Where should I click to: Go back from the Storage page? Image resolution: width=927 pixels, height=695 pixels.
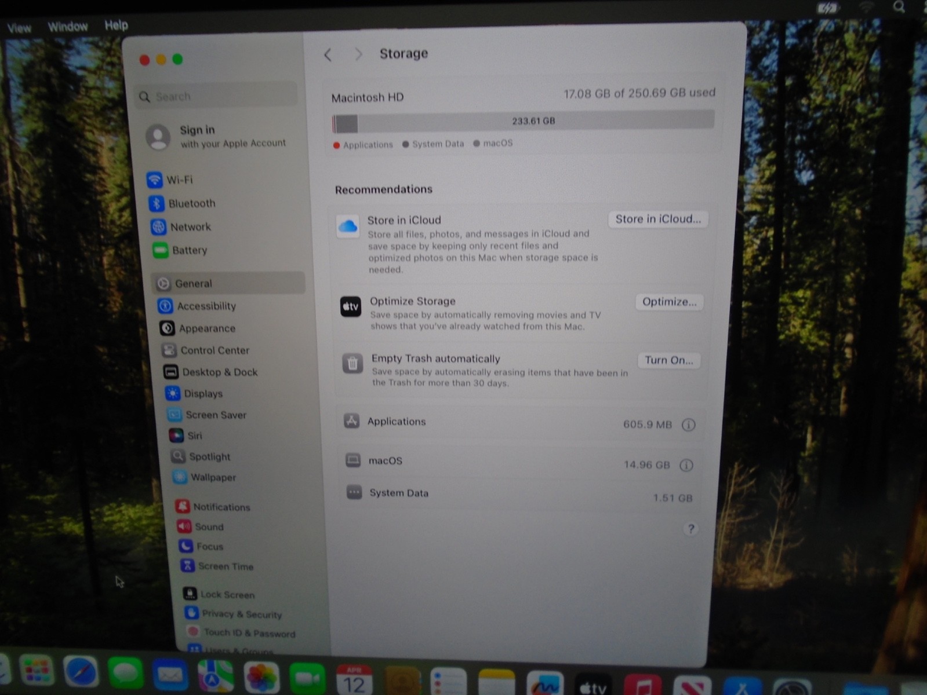point(328,54)
